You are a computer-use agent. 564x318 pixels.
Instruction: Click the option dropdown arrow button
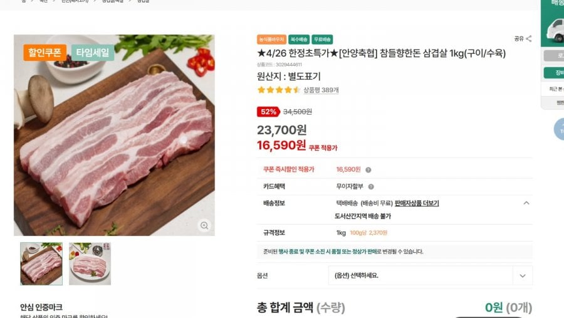(x=522, y=275)
